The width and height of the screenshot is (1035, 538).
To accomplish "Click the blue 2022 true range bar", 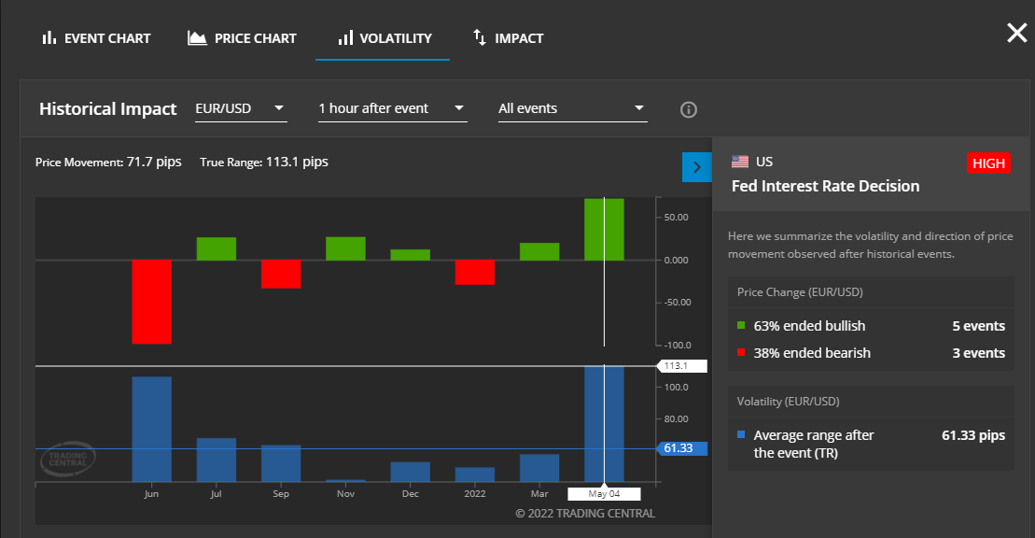I will [475, 474].
